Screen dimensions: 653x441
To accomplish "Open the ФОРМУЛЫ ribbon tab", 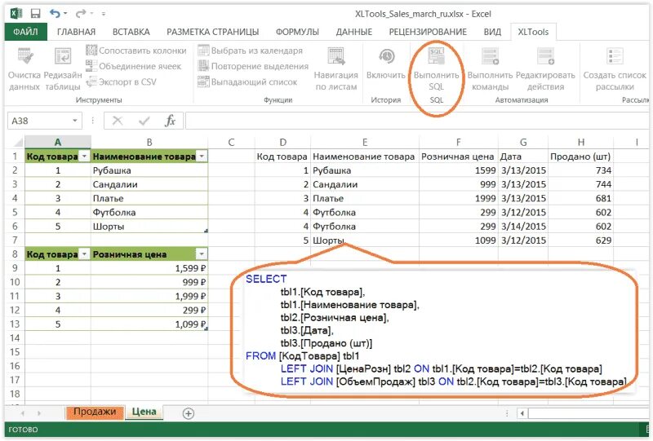I will (x=297, y=32).
